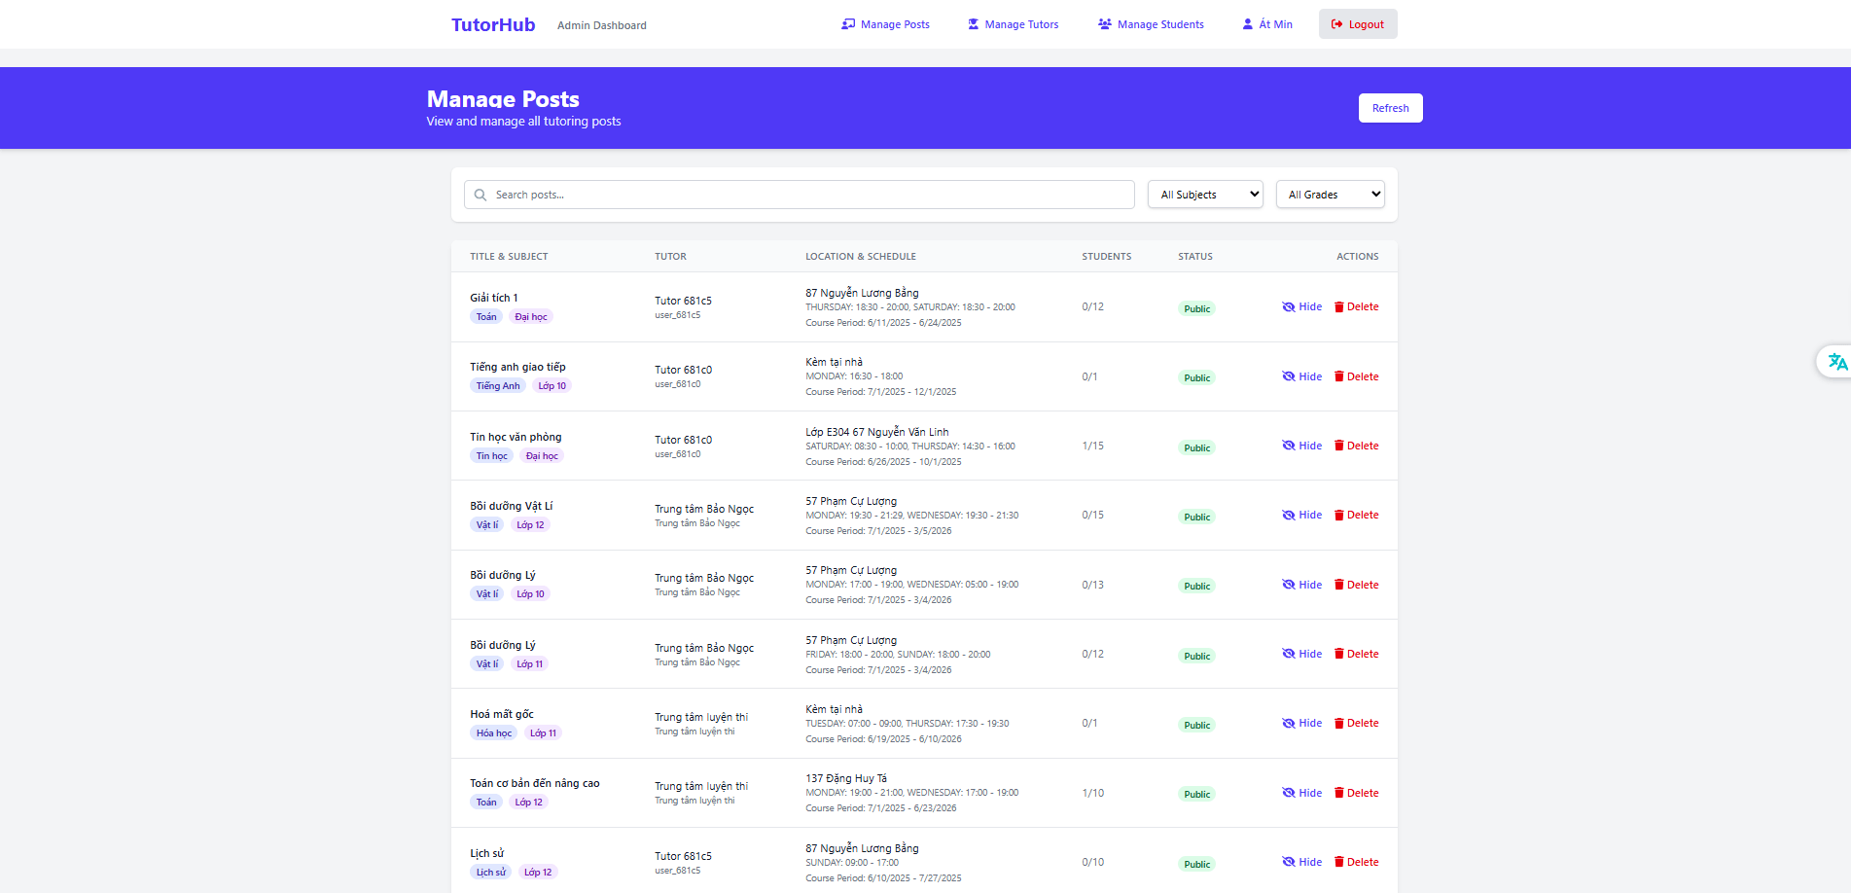Hide the Bồi dưỡng Vật Lí post
This screenshot has height=893, width=1851.
1301,516
